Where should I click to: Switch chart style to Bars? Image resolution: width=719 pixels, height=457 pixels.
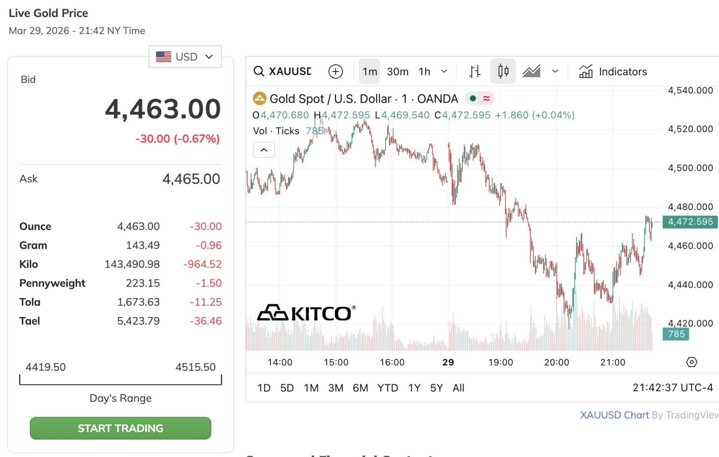click(475, 72)
